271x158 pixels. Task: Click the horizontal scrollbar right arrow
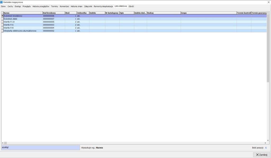coord(265,143)
